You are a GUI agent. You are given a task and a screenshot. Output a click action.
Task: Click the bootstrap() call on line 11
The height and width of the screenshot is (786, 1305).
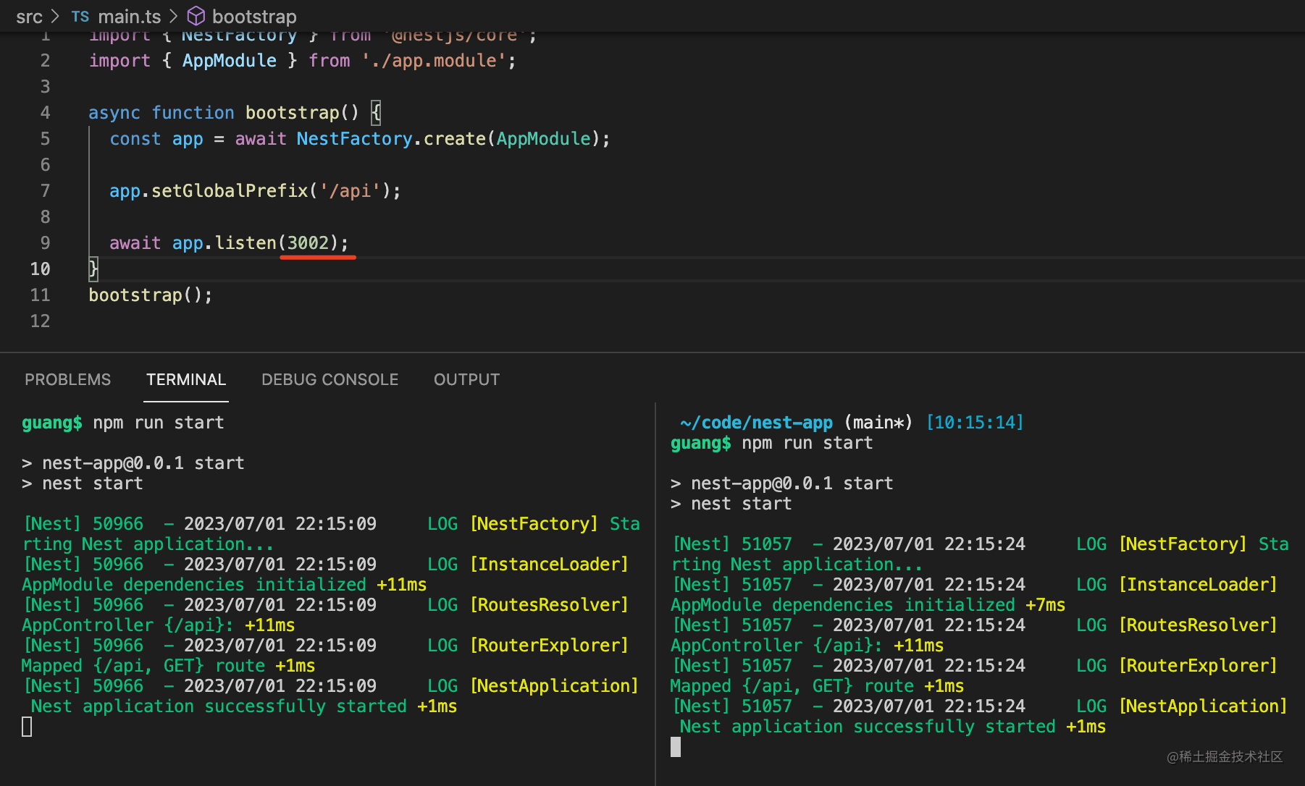[150, 295]
